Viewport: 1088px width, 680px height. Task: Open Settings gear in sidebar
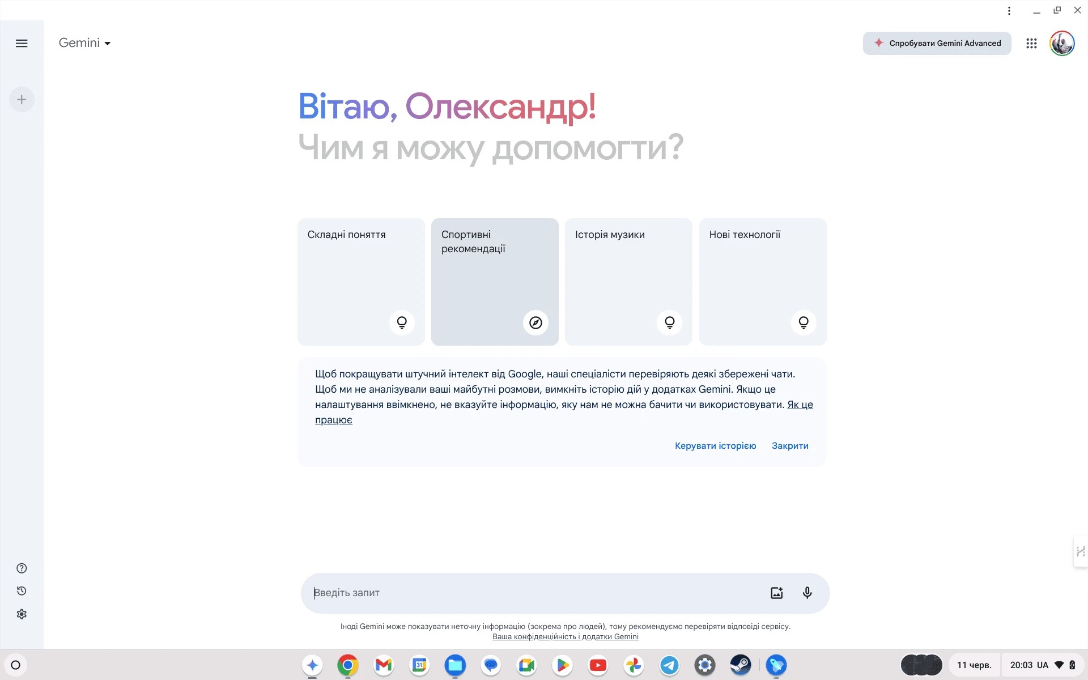(x=22, y=614)
